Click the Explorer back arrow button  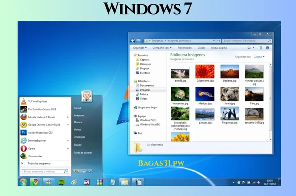coord(133,41)
